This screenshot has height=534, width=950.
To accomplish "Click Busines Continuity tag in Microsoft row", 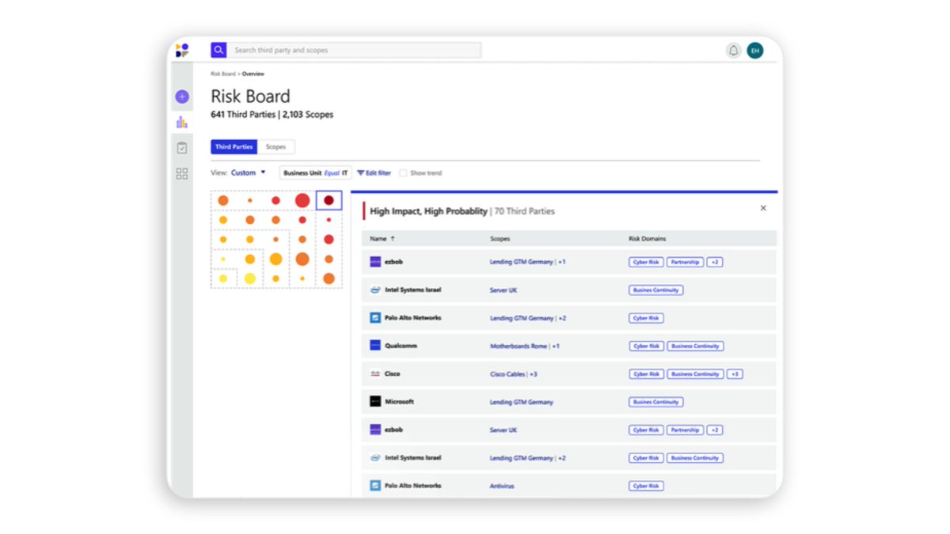I will coord(656,402).
